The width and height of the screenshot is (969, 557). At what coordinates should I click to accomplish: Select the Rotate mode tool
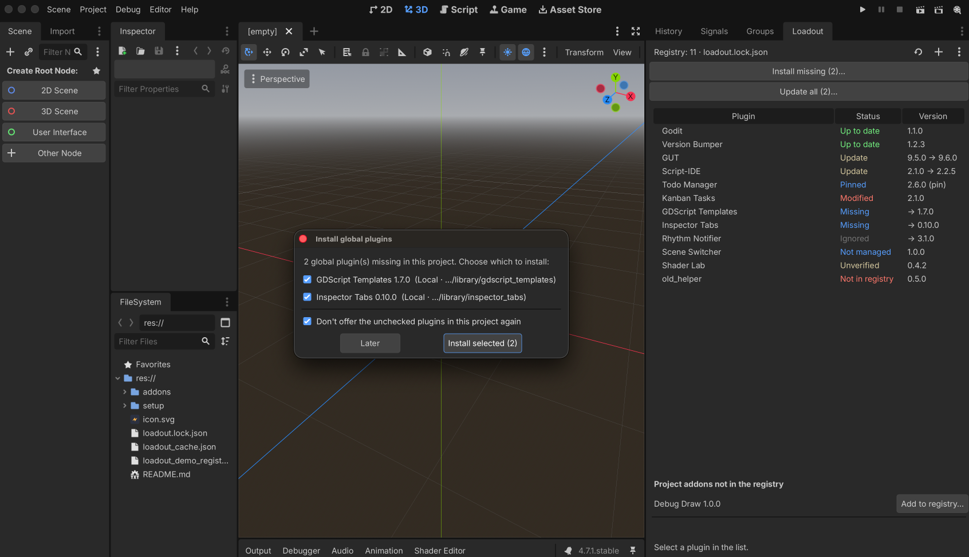[x=285, y=52]
